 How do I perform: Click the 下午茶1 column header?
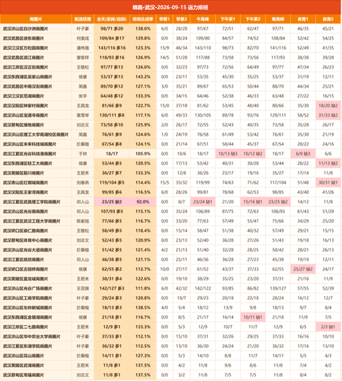click(x=228, y=19)
